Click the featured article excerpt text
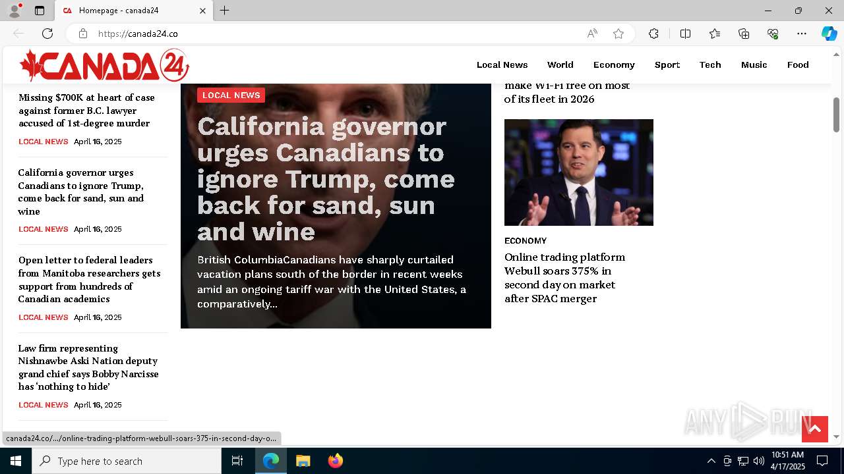 332,282
